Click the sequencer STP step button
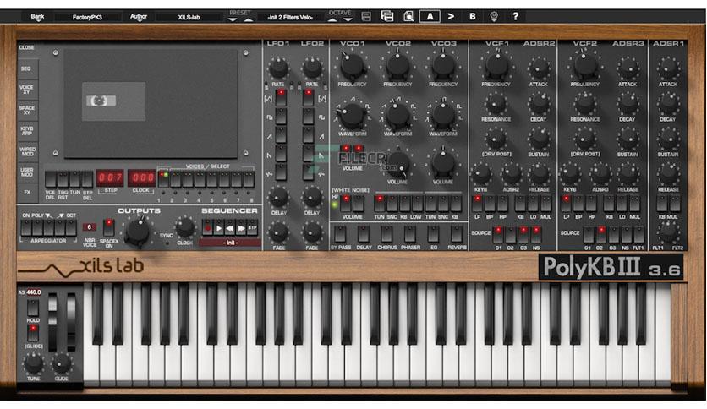Viewport: 707px width, 409px height. pos(253,228)
